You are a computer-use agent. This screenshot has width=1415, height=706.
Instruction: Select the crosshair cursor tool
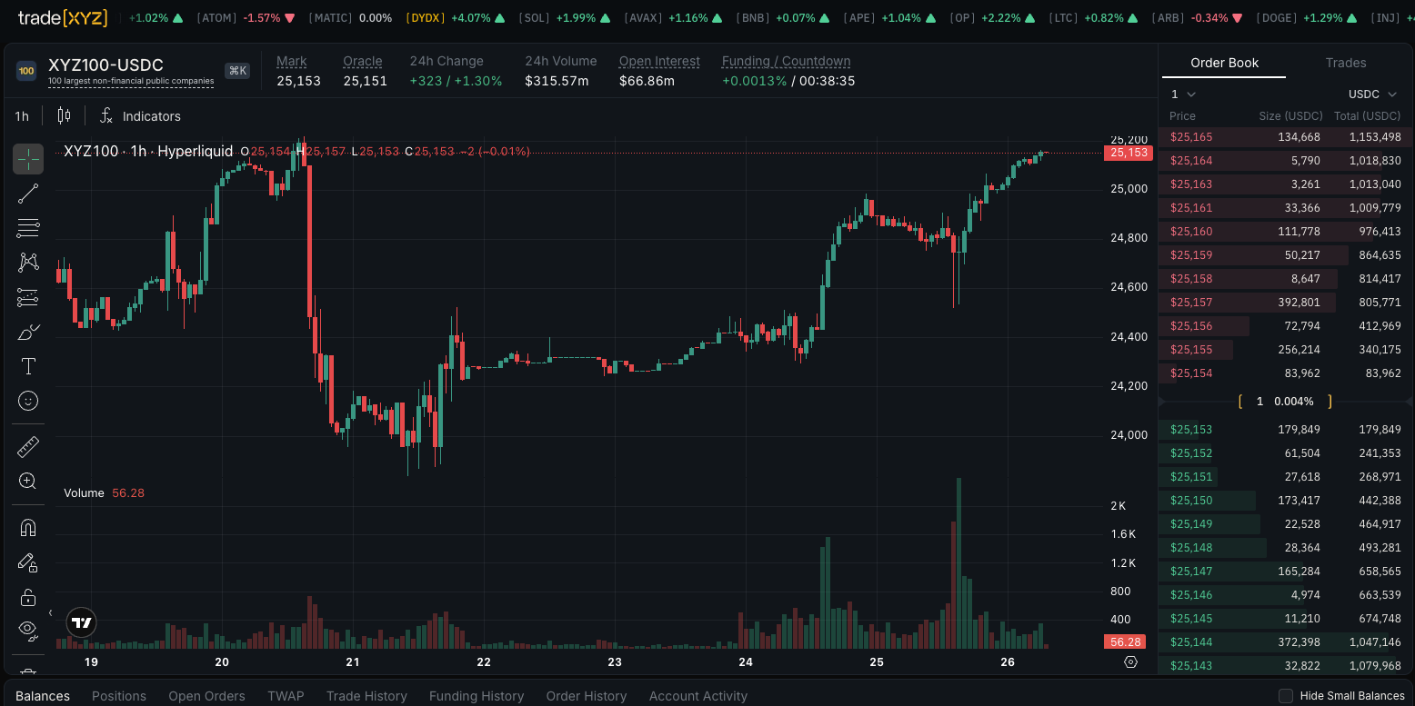(x=28, y=159)
